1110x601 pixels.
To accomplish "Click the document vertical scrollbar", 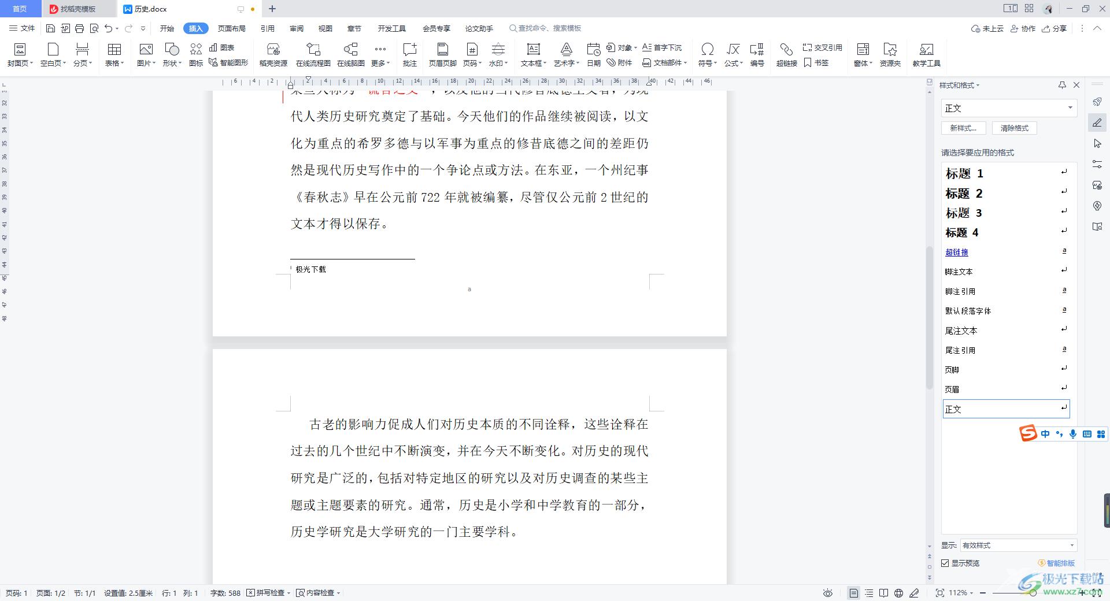I will [x=929, y=318].
